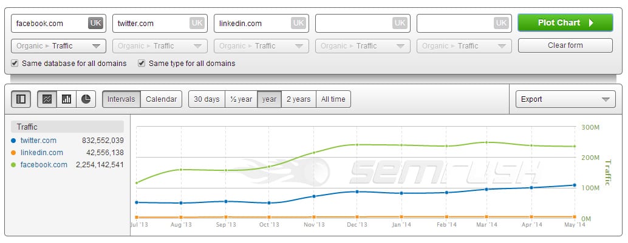Toggle 'Same database for all domains' checkbox
Viewport: 628px width, 243px height.
(x=15, y=63)
